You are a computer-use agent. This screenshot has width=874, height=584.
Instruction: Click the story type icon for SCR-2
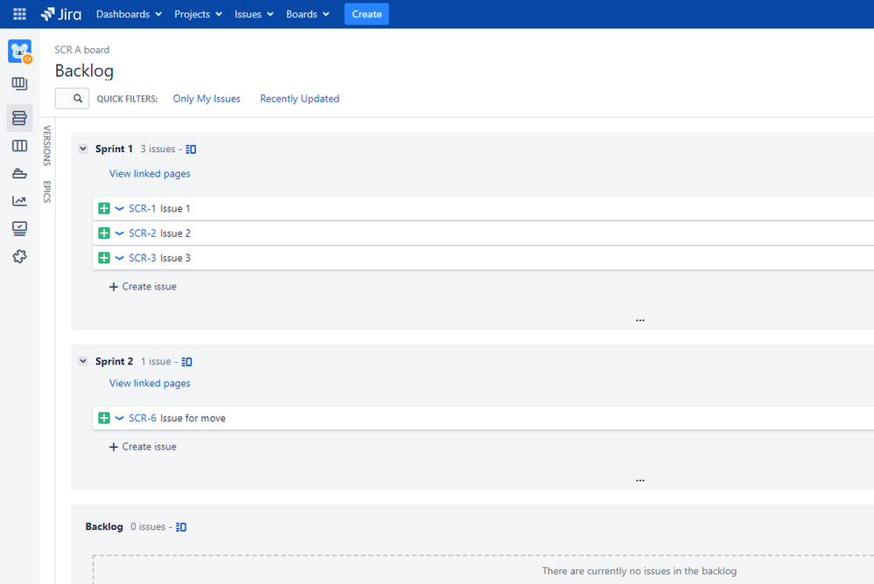point(104,233)
